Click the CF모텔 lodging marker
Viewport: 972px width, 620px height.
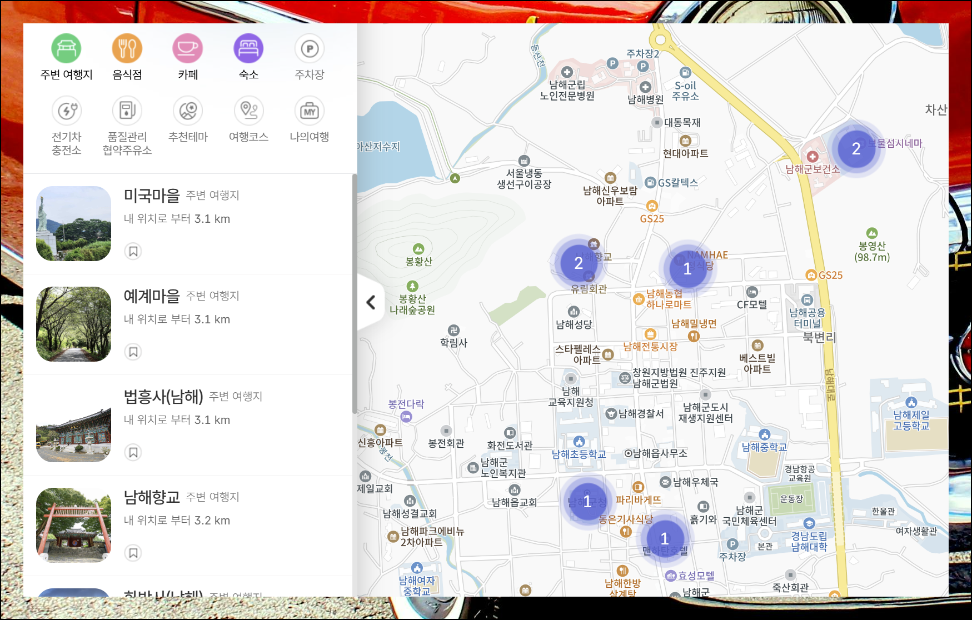(x=752, y=292)
